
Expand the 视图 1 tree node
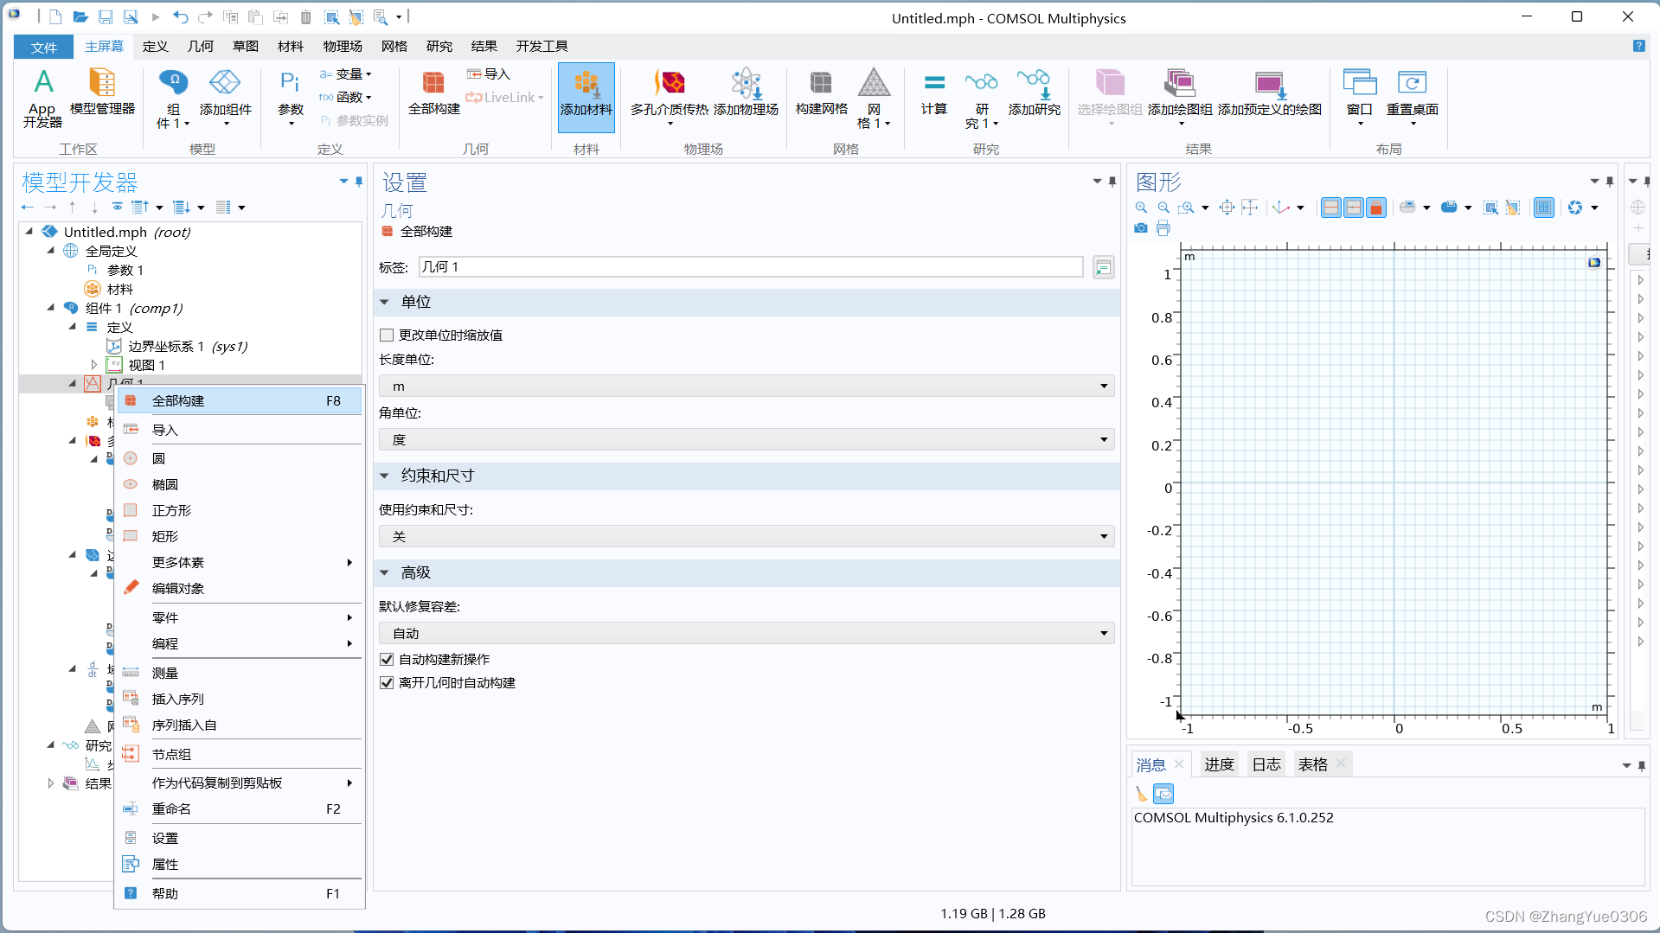click(x=93, y=366)
